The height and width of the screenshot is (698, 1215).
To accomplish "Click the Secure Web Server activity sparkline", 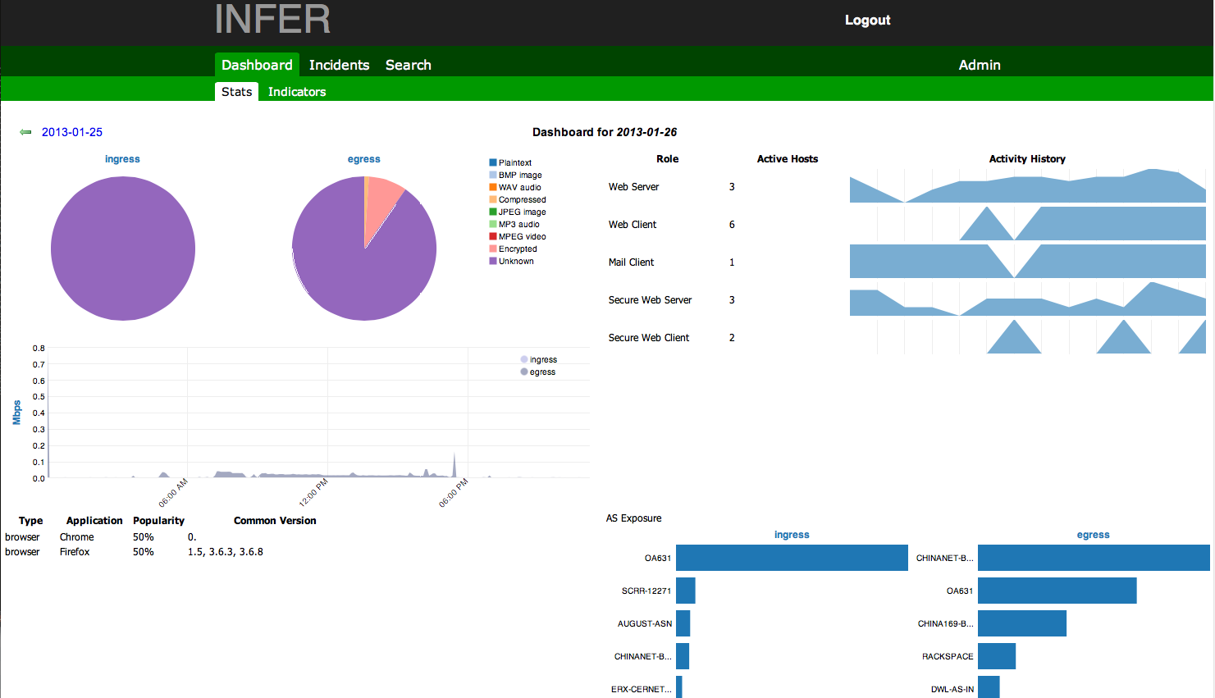I will click(x=1028, y=299).
